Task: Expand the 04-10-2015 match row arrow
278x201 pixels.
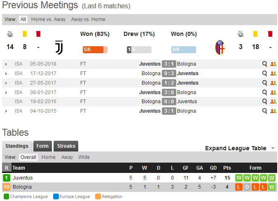Action: click(x=6, y=111)
